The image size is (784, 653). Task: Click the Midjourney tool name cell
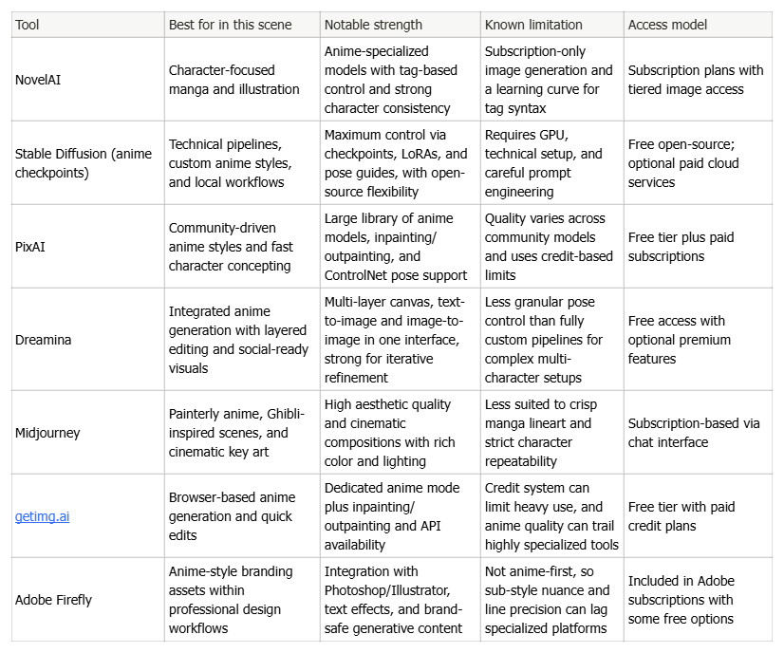(x=88, y=433)
